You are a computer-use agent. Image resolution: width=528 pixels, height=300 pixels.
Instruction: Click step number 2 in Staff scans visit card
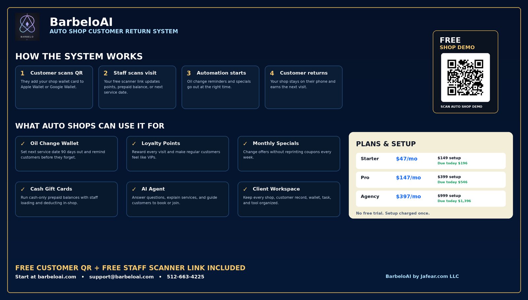click(106, 73)
